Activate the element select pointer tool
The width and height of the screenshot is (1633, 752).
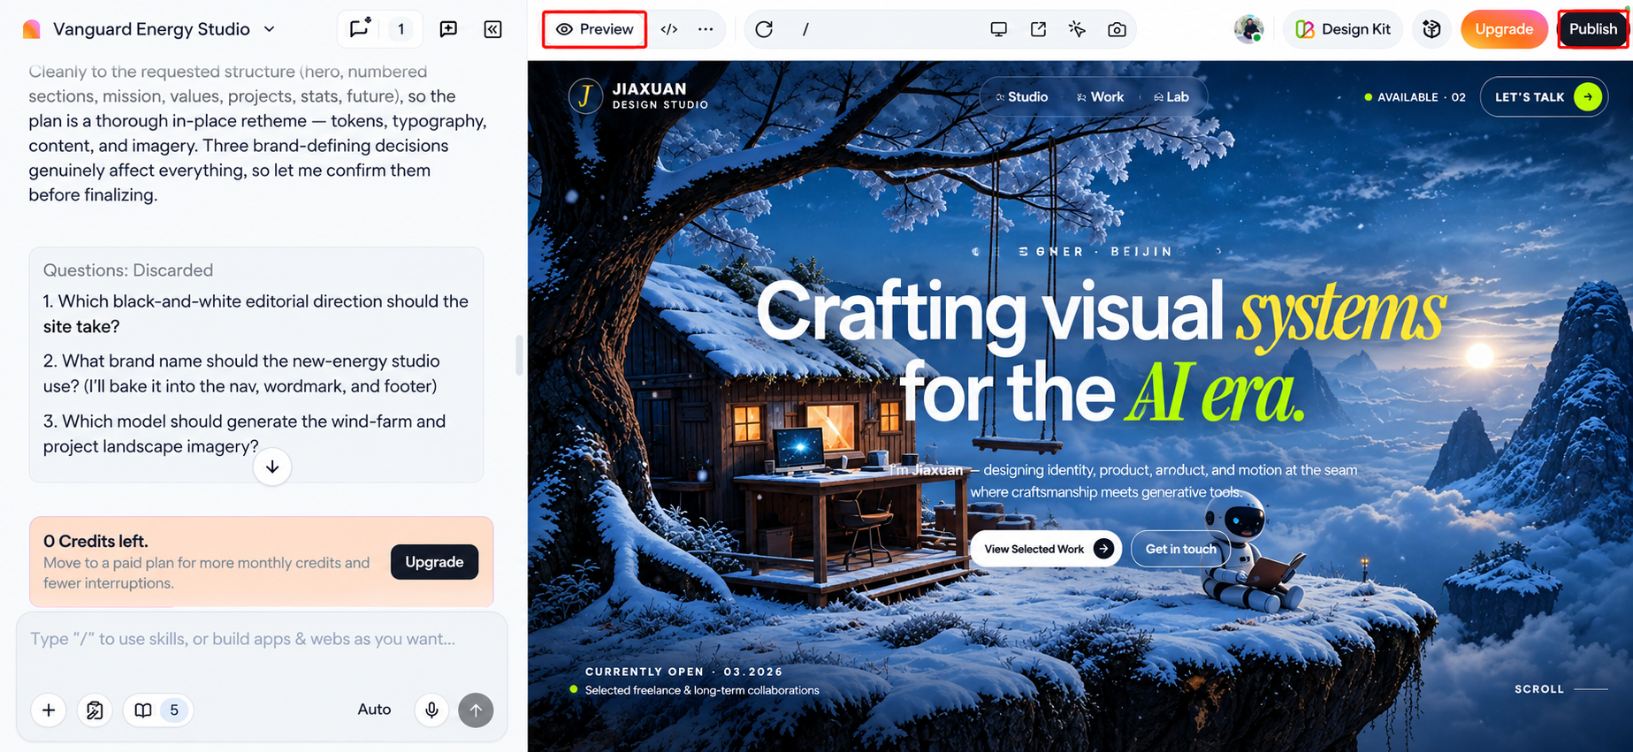click(1077, 29)
